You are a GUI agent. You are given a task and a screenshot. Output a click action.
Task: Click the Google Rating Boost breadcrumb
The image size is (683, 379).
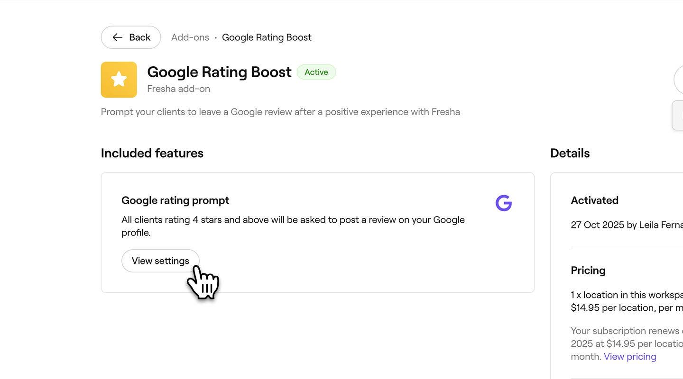click(x=267, y=37)
